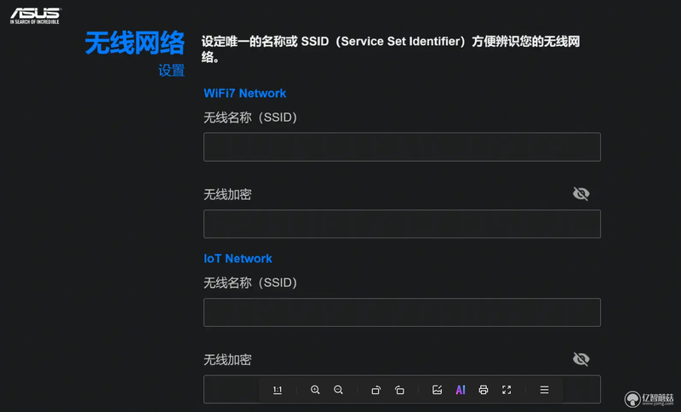This screenshot has width=681, height=412.
Task: Select the IoT Network heading
Action: [238, 259]
